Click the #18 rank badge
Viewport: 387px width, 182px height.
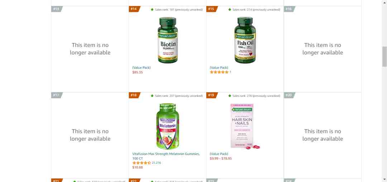click(x=134, y=95)
